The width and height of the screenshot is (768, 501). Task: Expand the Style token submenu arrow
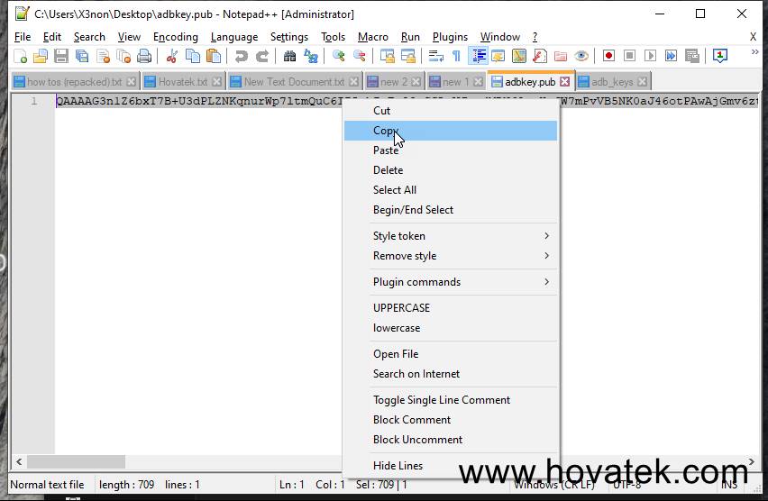pos(546,236)
